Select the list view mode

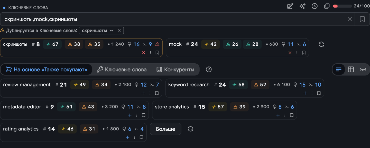click(x=339, y=70)
